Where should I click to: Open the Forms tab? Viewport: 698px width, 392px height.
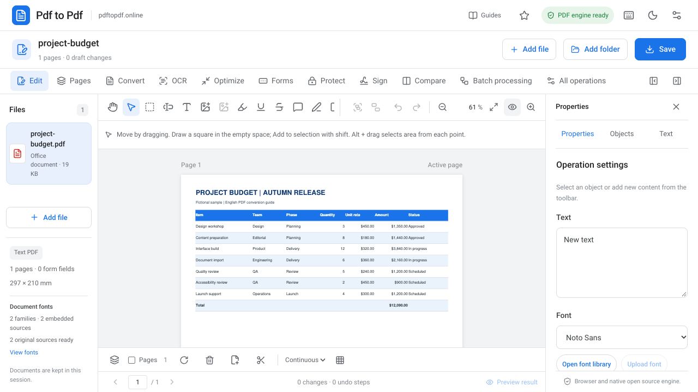click(x=276, y=81)
